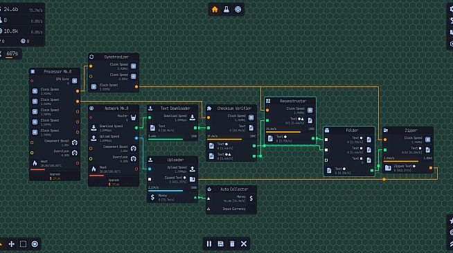Click Synchronizer orange output port

tap(136, 86)
